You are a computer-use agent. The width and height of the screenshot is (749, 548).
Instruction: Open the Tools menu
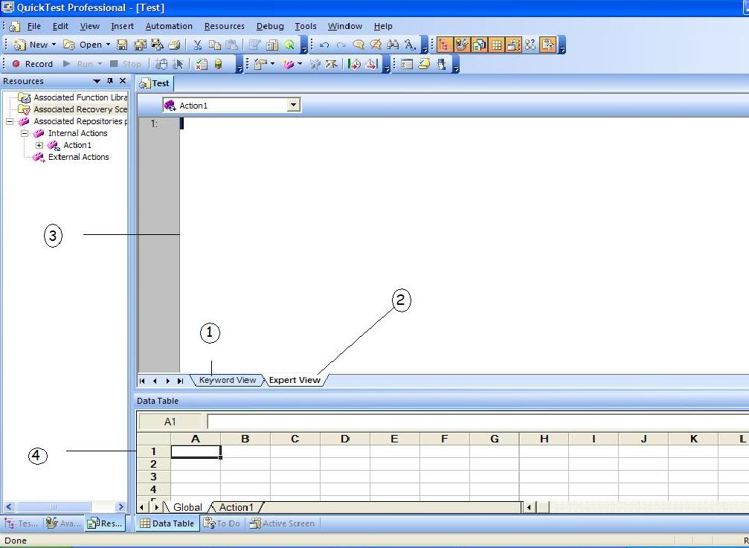306,26
